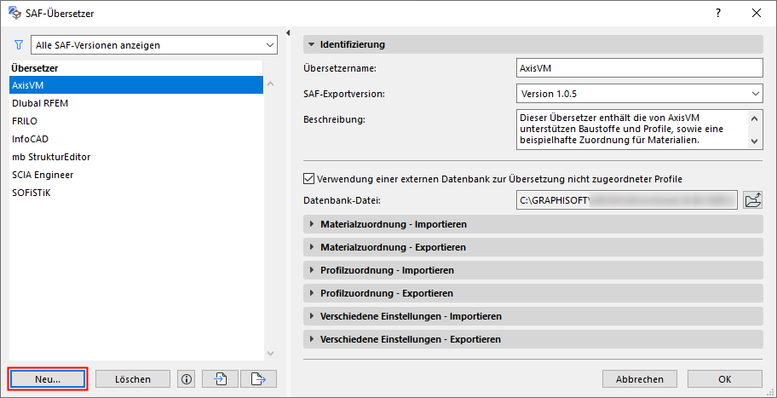Screen dimensions: 777x398
Task: Open the translator info icon button
Action: tap(187, 379)
